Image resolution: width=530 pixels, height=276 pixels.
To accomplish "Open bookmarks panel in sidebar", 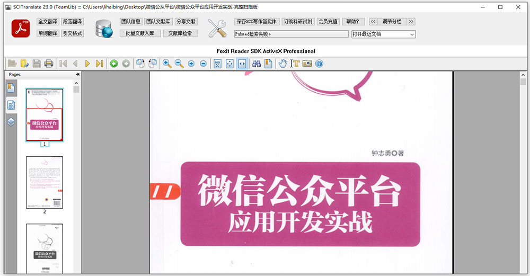I will (11, 88).
